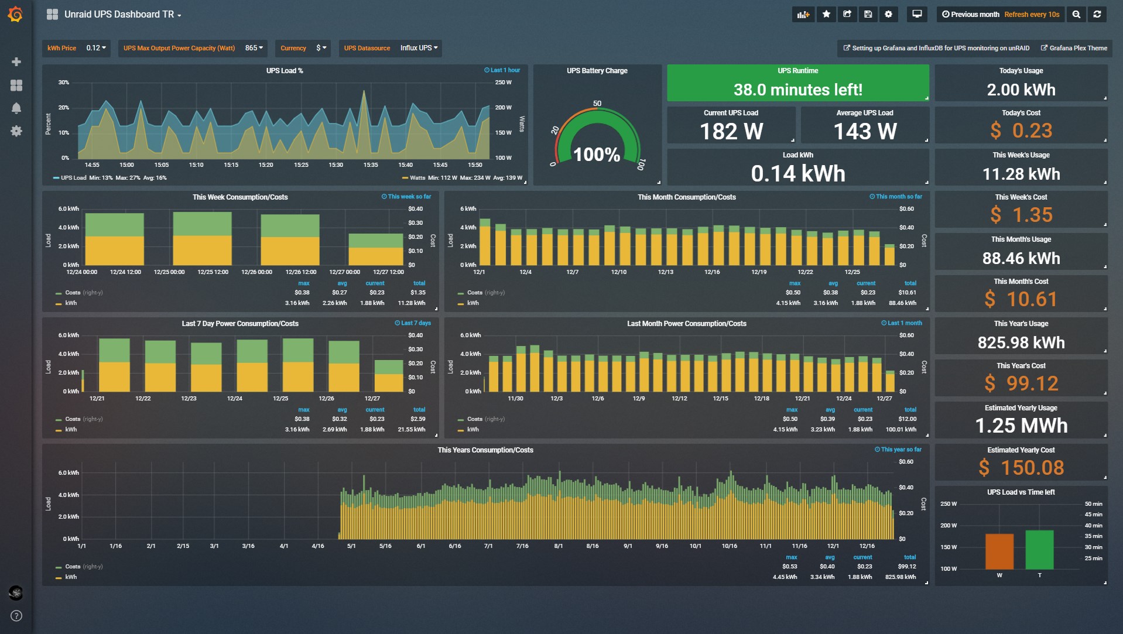
Task: Click the Add panel toolbar icon
Action: click(x=803, y=15)
